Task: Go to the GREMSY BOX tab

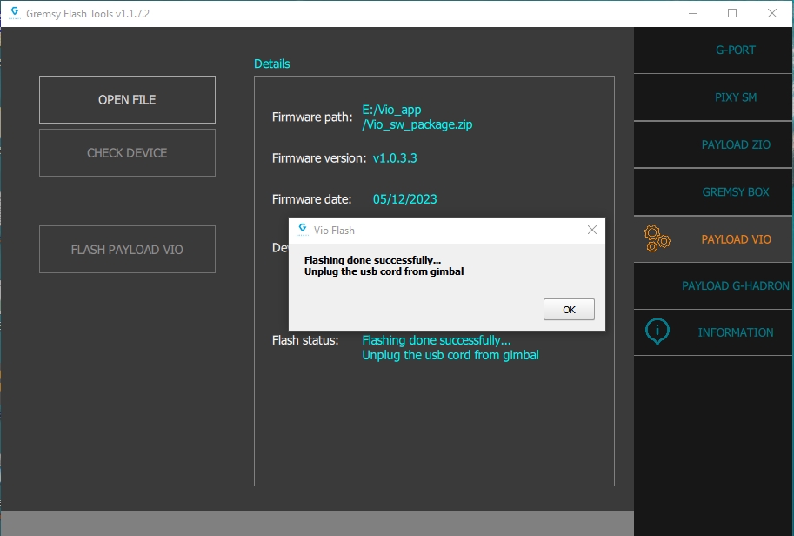Action: (736, 191)
